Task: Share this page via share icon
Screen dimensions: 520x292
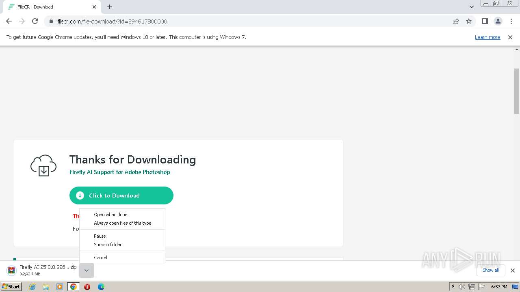Action: point(456,21)
